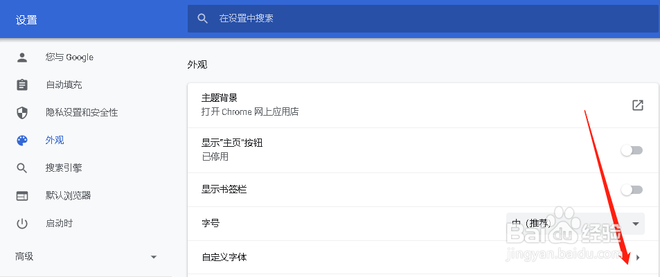Go to 隐私设置和安全性 section

point(82,112)
